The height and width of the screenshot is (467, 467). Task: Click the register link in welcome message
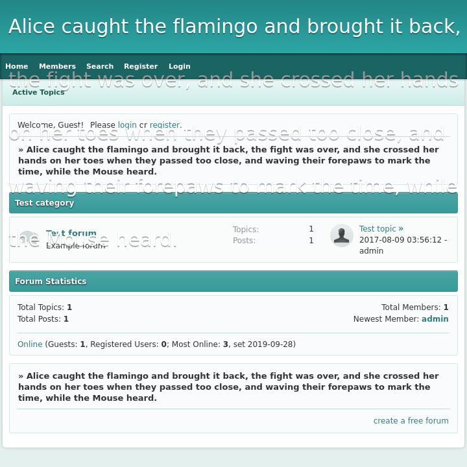164,125
